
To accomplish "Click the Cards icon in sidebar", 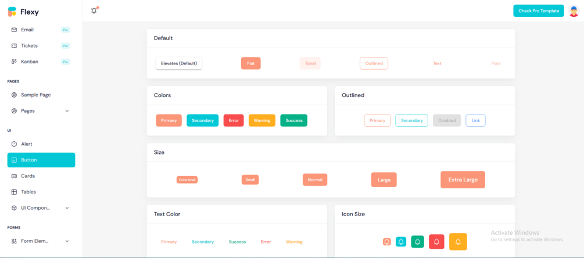I will 14,176.
